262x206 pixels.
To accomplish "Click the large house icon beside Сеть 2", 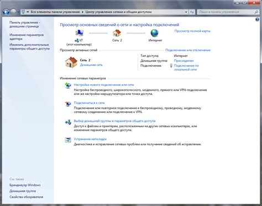I will point(71,62).
